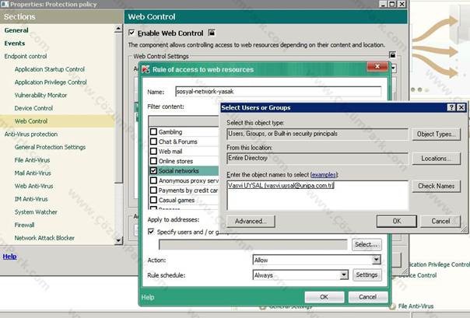
Task: Click Check Names button
Action: (x=436, y=186)
